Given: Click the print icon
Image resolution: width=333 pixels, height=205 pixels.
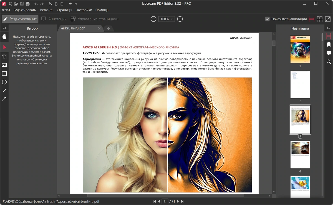Looking at the screenshot, I should click(x=27, y=4).
